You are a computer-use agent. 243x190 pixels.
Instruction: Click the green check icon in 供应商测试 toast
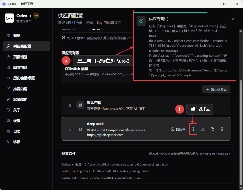[141, 21]
